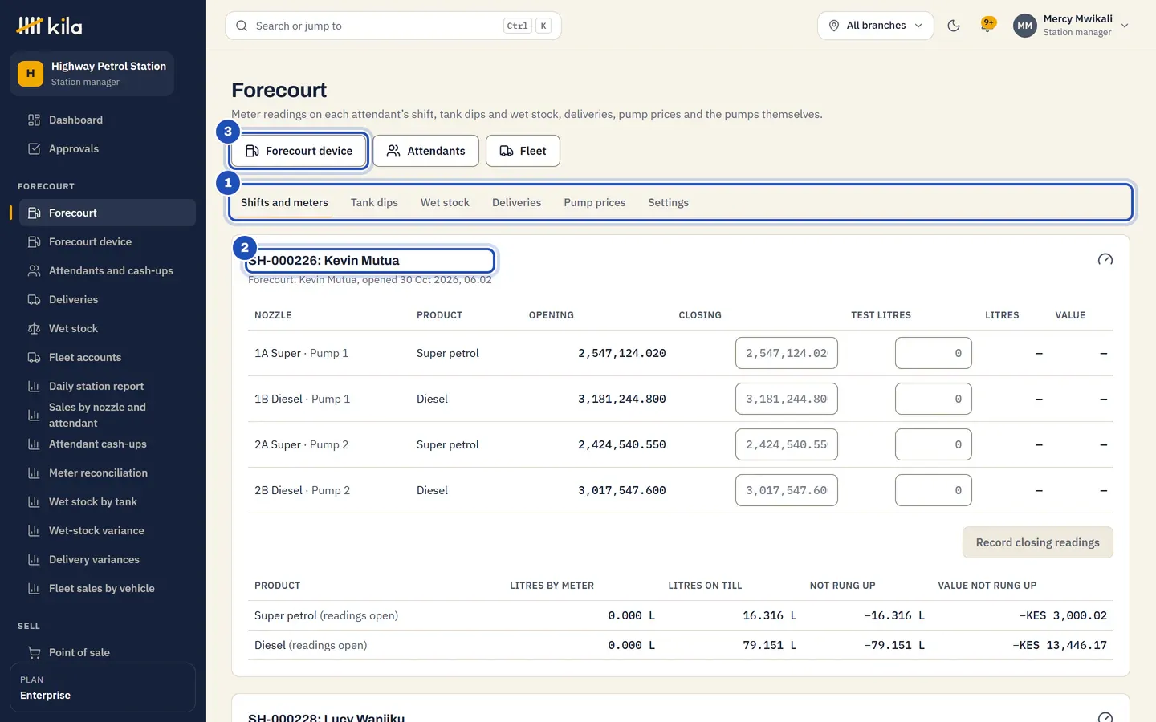Switch to the Wet stock tab
Screen dimensions: 1156x722
tap(445, 203)
